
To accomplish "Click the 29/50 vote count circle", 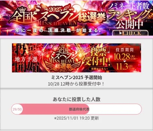I will tap(17, 109).
